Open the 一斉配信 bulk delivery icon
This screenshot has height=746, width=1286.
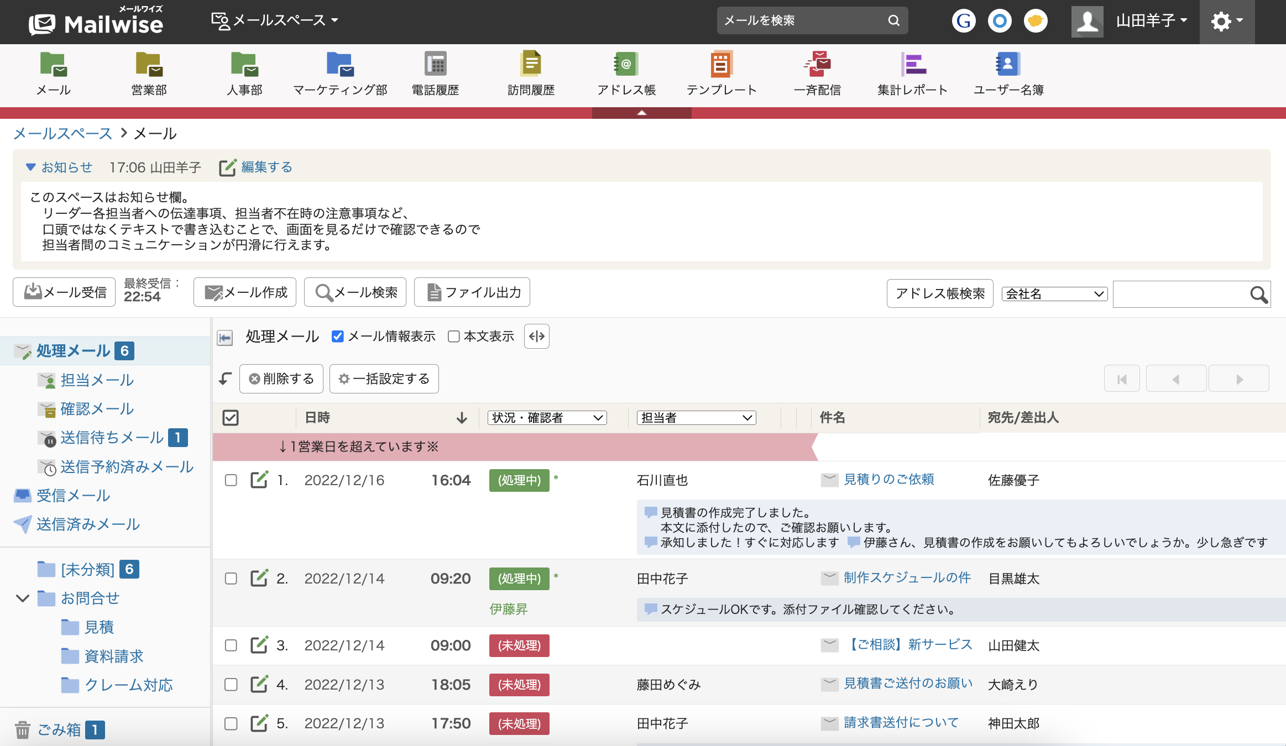pyautogui.click(x=817, y=65)
